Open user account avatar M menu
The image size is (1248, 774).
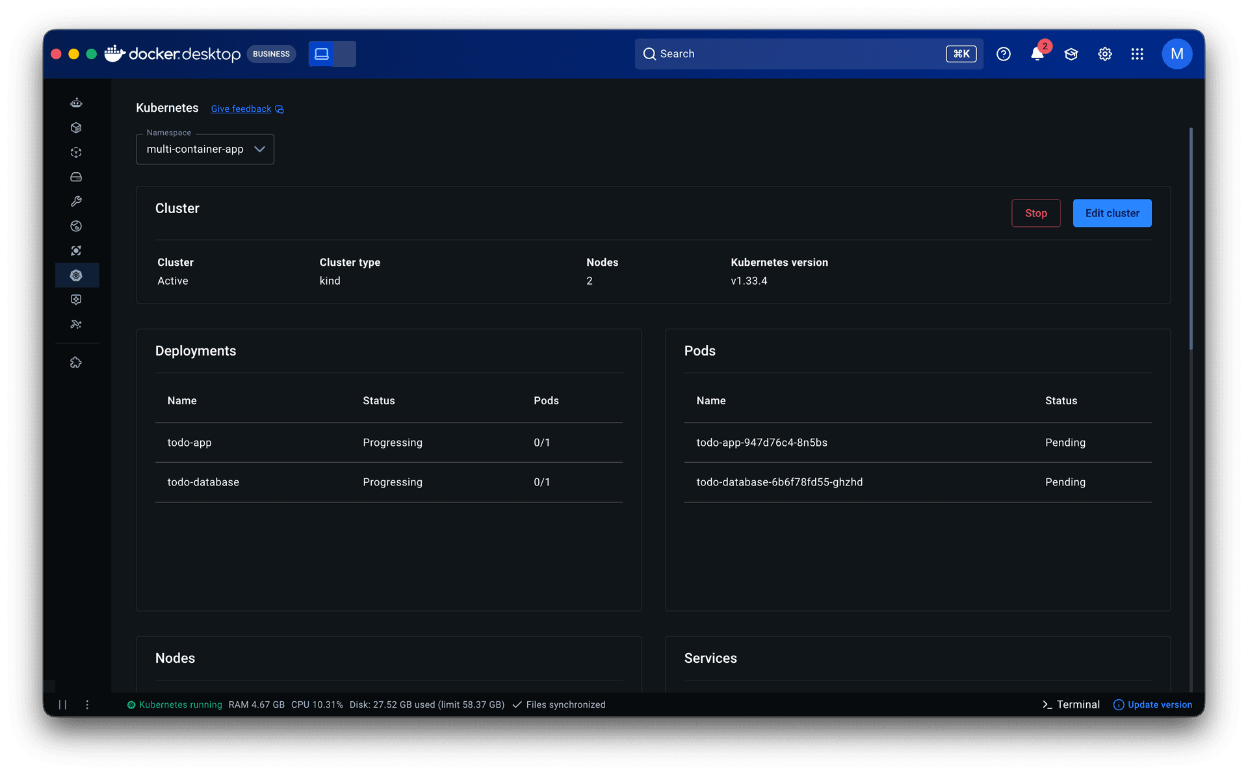click(x=1176, y=54)
